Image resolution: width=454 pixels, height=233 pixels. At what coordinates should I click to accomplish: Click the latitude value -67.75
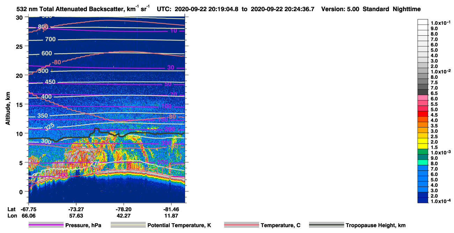[x=28, y=209]
